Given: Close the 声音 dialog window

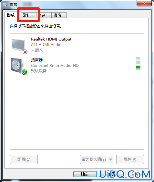Looking at the screenshot, I should tap(144, 3).
